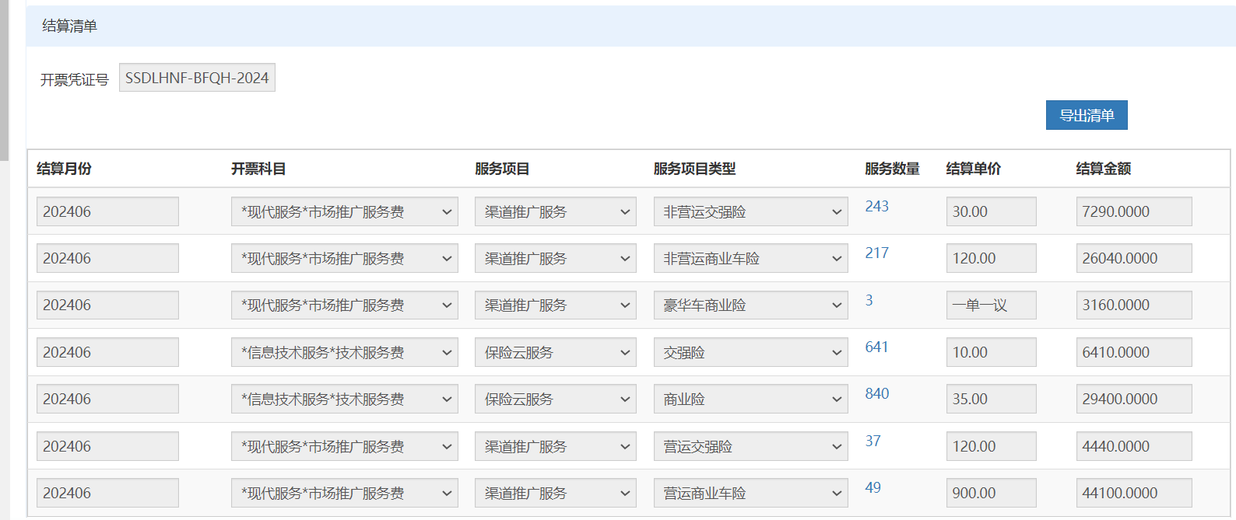The width and height of the screenshot is (1236, 520).
Task: Open the 营运商业车险 type dropdown
Action: 751,493
